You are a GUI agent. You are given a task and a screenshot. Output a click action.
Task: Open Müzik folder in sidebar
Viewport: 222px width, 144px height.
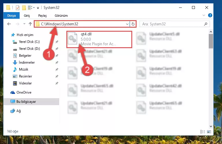pos(20,69)
